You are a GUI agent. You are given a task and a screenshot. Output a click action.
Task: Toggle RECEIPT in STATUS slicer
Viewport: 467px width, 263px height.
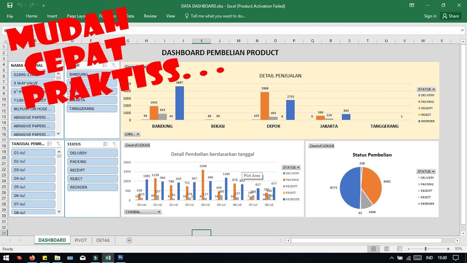(x=92, y=170)
